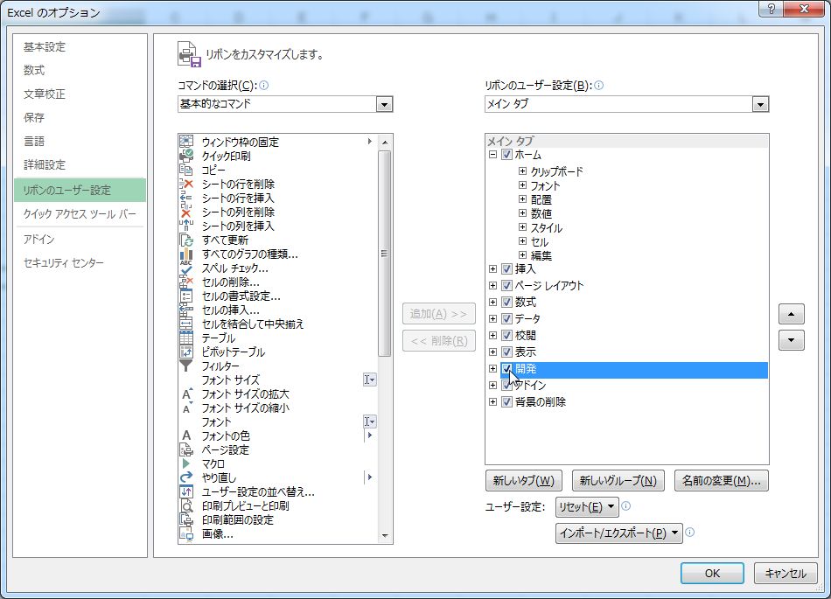This screenshot has width=831, height=599.
Task: Select the コピー command icon
Action: point(186,170)
